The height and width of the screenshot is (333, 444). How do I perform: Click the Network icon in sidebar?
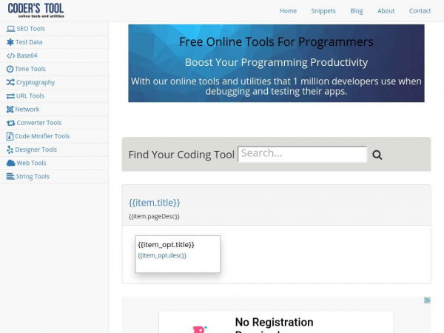[x=10, y=110]
